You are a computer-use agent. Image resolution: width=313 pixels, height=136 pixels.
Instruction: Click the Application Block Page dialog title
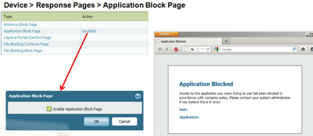[31, 96]
